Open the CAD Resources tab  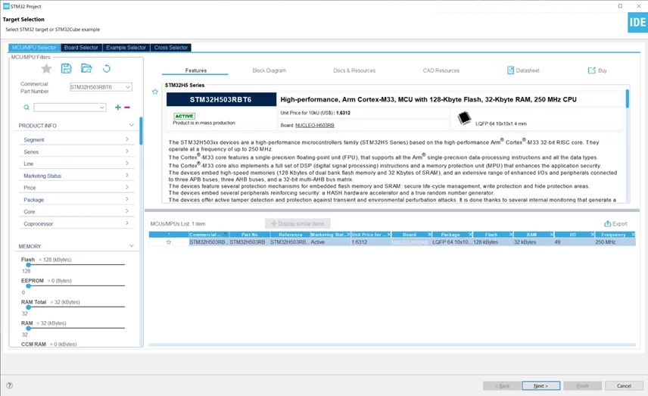[x=441, y=70]
